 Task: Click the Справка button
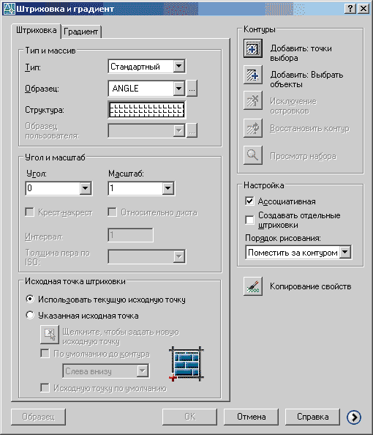coord(312,417)
